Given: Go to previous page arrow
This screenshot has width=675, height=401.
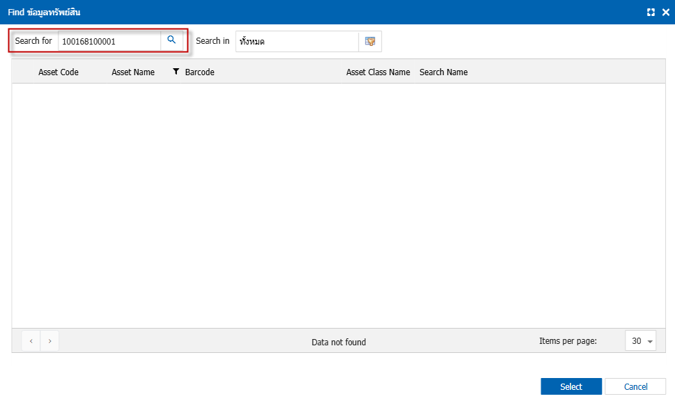Looking at the screenshot, I should [31, 341].
